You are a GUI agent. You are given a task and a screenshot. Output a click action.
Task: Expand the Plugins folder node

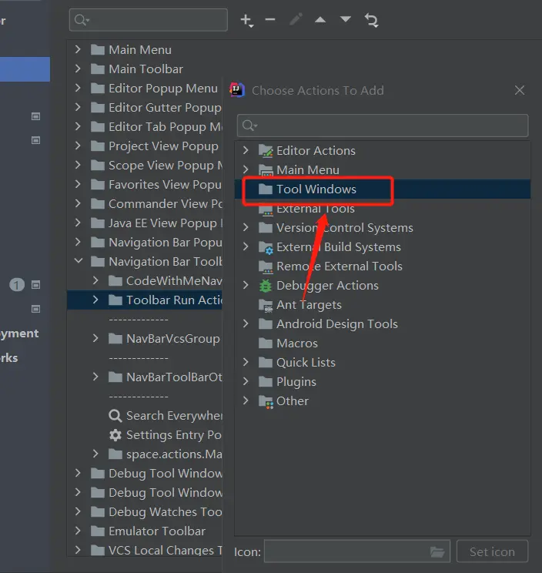coord(246,382)
